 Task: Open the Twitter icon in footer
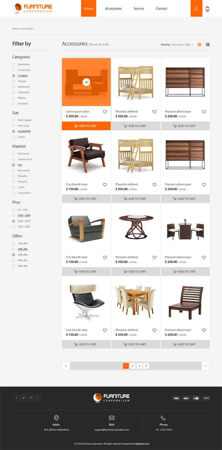(x=24, y=398)
